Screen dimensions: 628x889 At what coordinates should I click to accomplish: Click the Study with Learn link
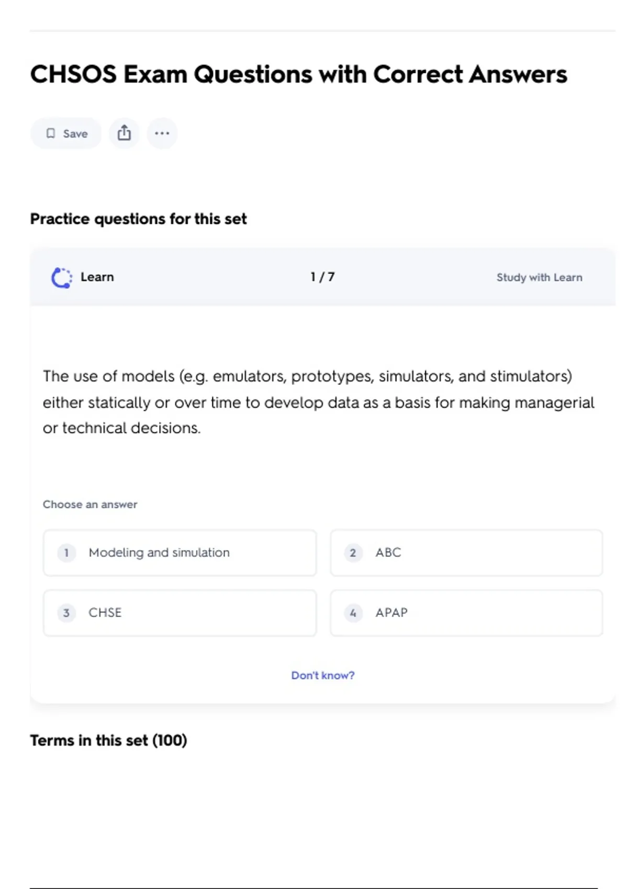(x=539, y=278)
